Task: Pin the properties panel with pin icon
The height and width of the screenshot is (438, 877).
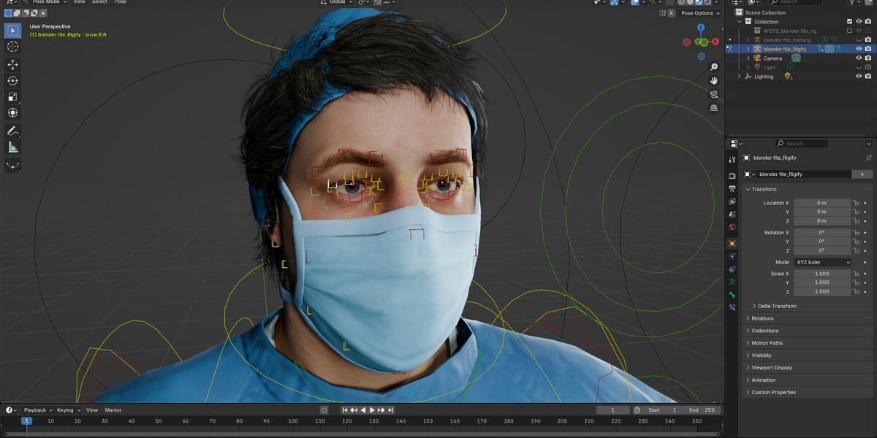Action: (868, 158)
